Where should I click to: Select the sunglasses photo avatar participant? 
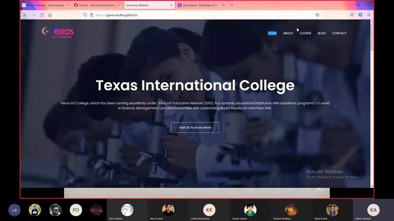pyautogui.click(x=55, y=210)
